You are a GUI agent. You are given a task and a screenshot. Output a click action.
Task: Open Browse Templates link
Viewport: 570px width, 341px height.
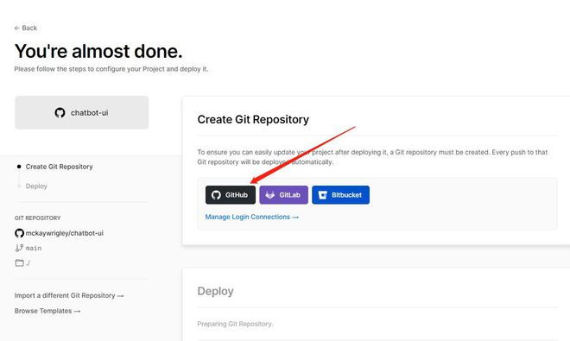tap(47, 311)
